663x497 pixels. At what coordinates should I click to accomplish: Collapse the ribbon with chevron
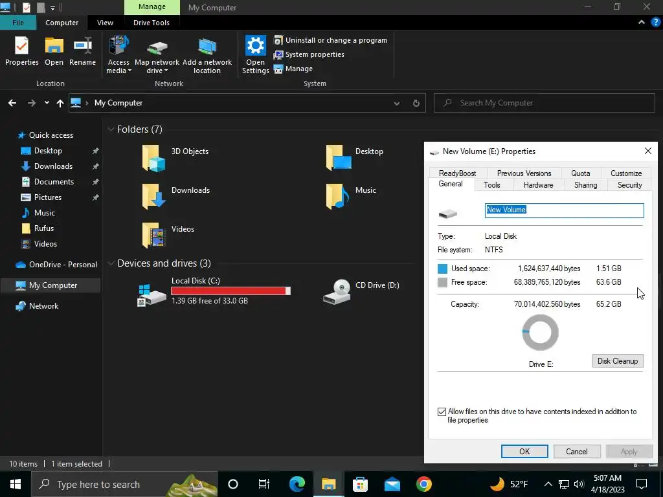click(642, 23)
